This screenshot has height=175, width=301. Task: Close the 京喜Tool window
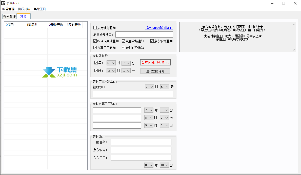(295, 3)
